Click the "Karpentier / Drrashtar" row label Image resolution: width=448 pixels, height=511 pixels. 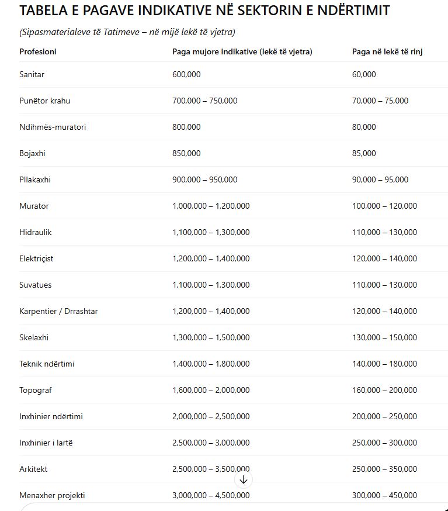click(x=58, y=311)
